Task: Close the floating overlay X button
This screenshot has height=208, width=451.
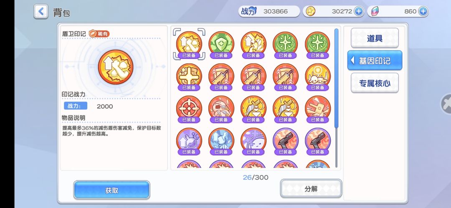Action: click(x=446, y=104)
